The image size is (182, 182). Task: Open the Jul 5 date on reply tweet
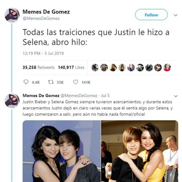105,96
